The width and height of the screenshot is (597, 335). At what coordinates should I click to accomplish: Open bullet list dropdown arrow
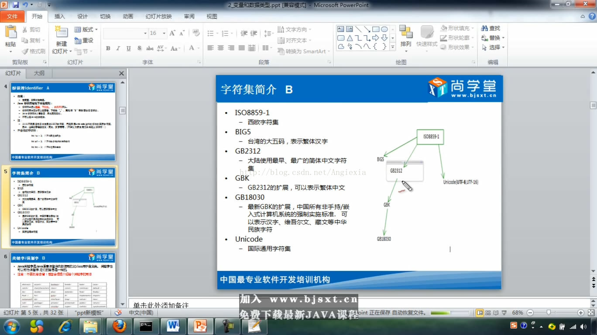point(217,33)
